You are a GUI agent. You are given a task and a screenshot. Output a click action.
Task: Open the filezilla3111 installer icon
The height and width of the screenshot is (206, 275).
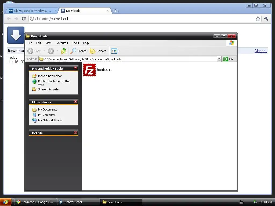coord(89,70)
